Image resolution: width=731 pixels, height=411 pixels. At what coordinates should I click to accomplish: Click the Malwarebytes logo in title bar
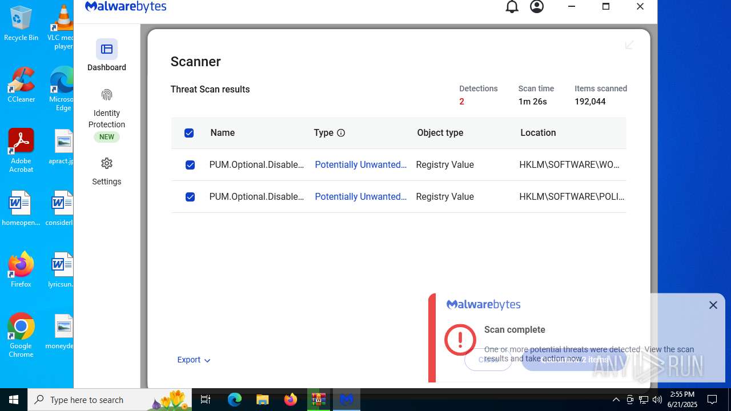click(126, 7)
